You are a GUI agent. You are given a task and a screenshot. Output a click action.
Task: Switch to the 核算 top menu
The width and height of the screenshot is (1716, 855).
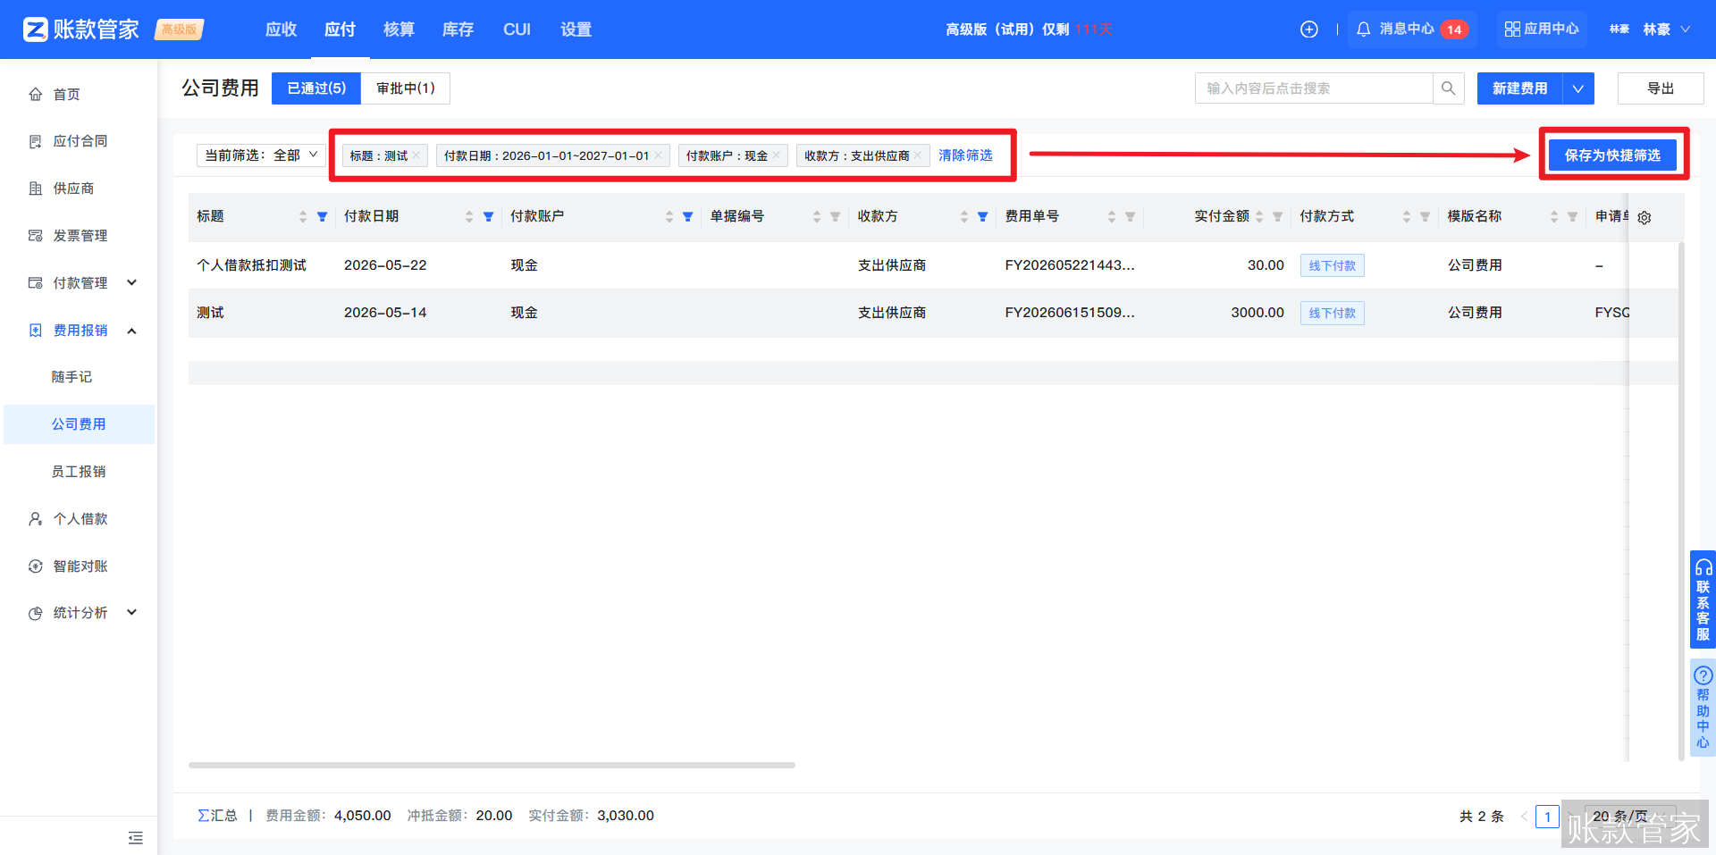click(399, 29)
